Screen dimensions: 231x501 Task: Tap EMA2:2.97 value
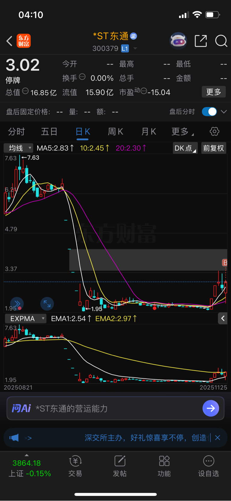[116, 318]
